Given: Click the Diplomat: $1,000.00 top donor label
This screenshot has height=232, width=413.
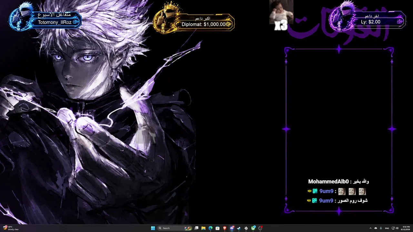Looking at the screenshot, I should coord(204,24).
